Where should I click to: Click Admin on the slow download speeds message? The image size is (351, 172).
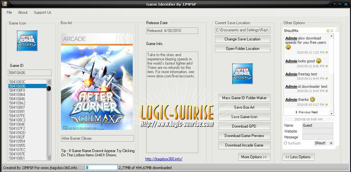[291, 38]
